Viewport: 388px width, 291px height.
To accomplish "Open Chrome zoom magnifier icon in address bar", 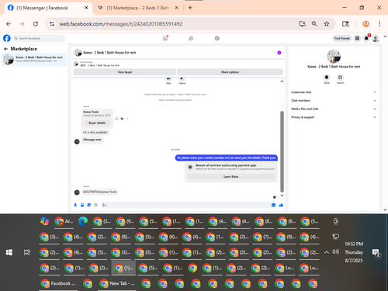I will 314,24.
